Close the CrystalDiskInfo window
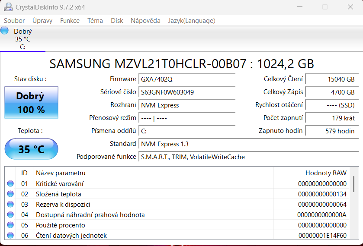The width and height of the screenshot is (363, 246). [350, 7]
